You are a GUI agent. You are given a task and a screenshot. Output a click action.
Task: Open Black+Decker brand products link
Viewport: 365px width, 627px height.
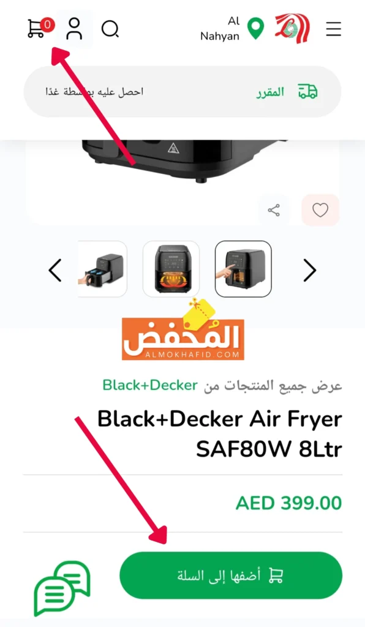150,385
